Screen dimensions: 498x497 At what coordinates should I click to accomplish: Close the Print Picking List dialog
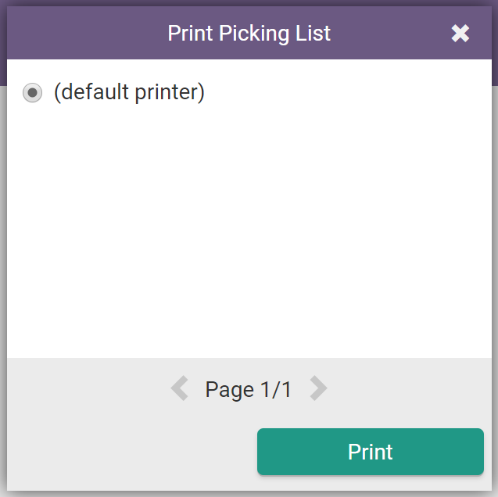click(x=460, y=34)
